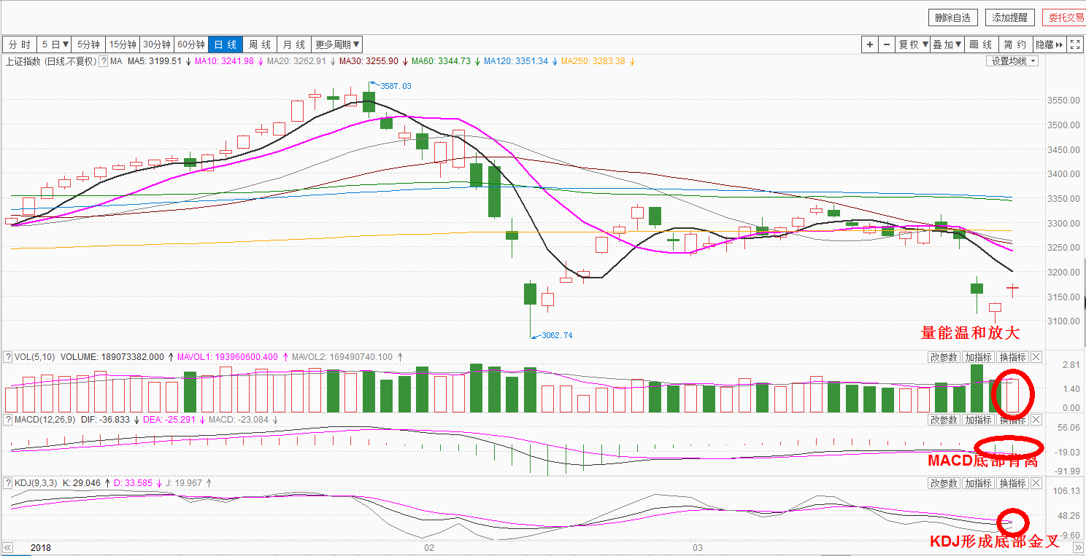Click the 3062.74 low price label
Screen dimensions: 1086x556
coord(557,335)
